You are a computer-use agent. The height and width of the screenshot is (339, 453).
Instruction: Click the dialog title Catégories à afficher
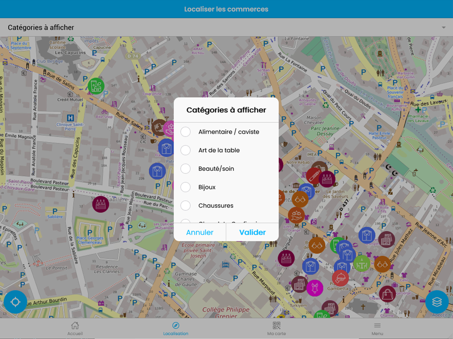[x=226, y=110]
